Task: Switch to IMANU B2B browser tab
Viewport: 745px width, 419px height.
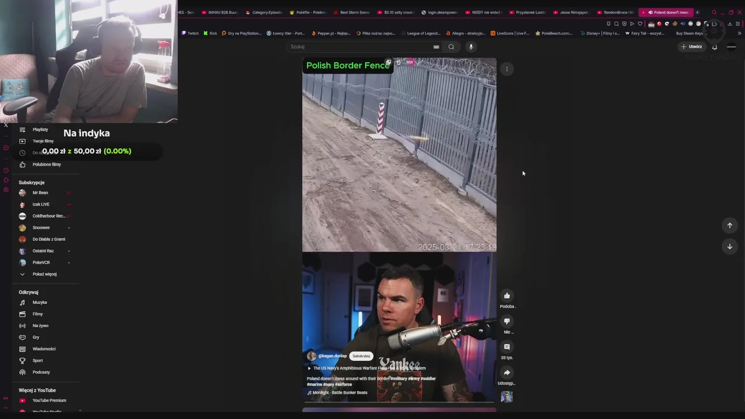Action: [x=219, y=12]
